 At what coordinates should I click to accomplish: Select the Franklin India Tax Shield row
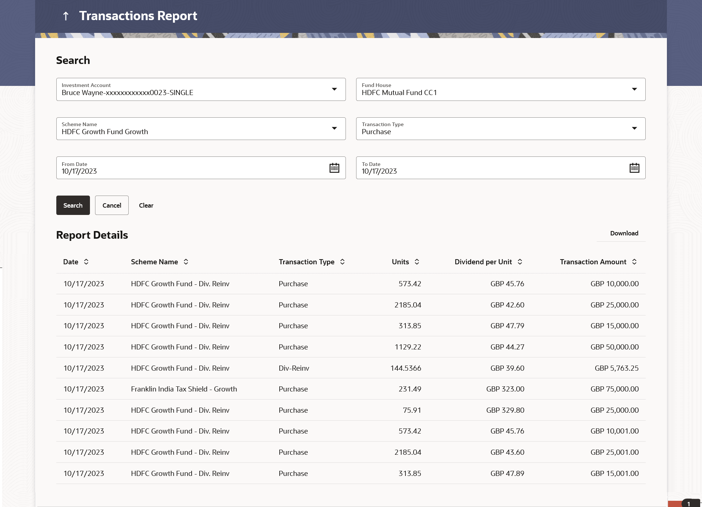tap(184, 389)
